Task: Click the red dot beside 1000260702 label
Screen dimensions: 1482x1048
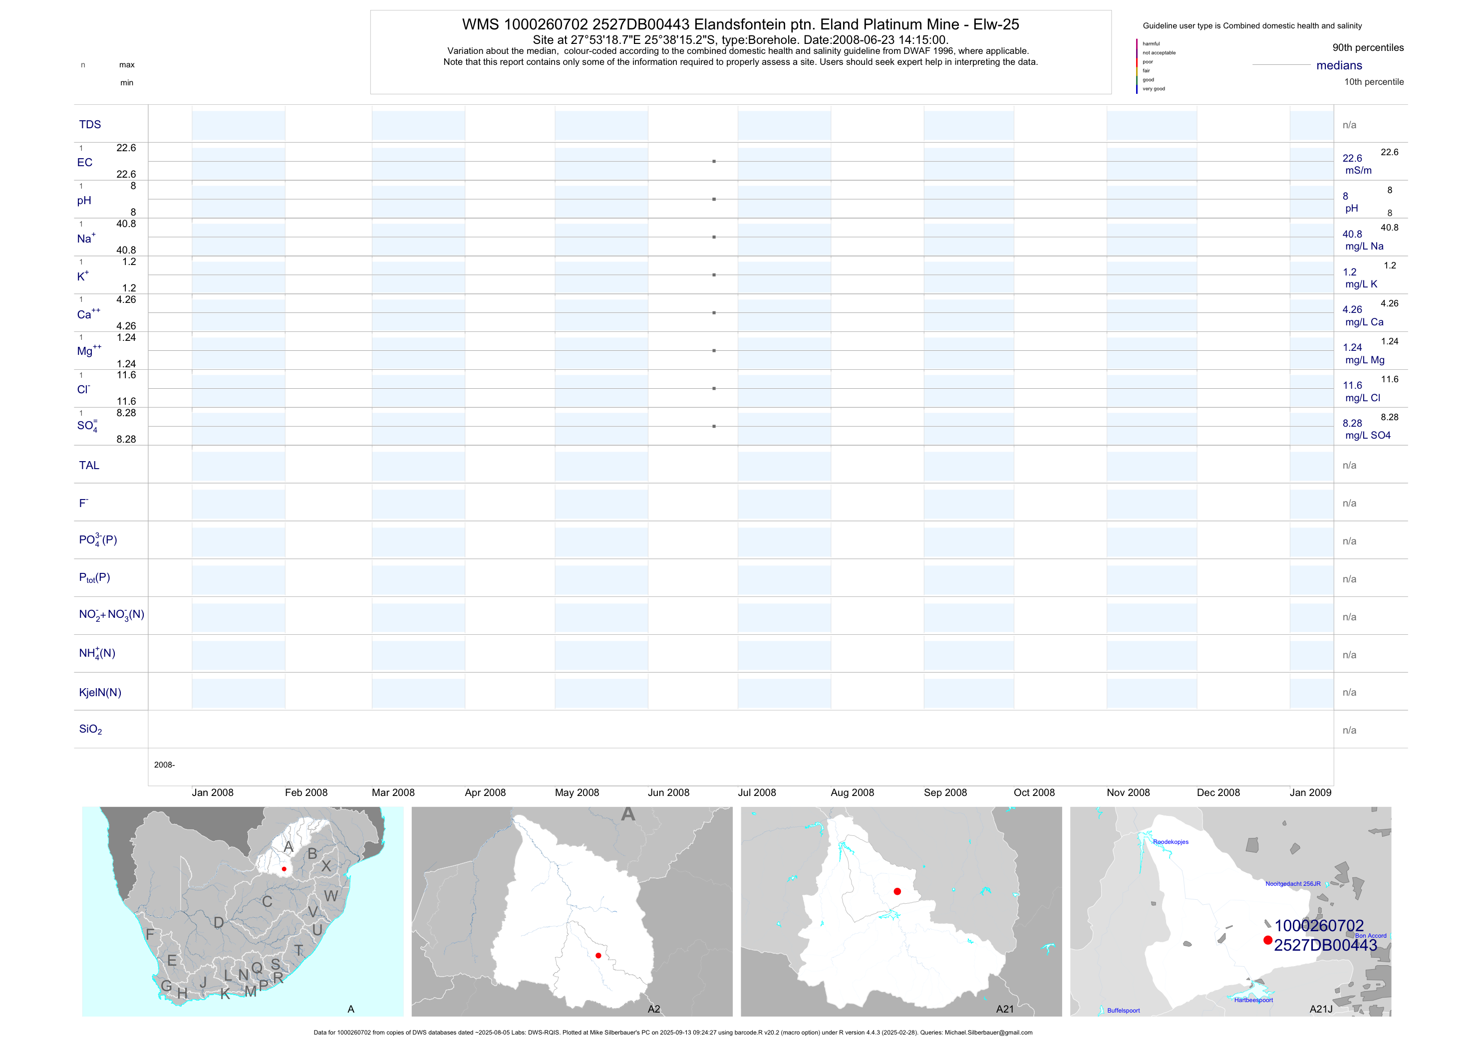Action: click(1268, 940)
